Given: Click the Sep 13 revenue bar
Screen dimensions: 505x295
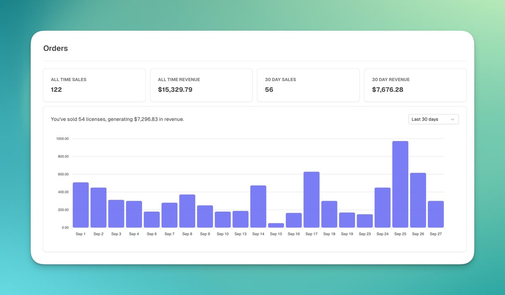Looking at the screenshot, I should [240, 219].
